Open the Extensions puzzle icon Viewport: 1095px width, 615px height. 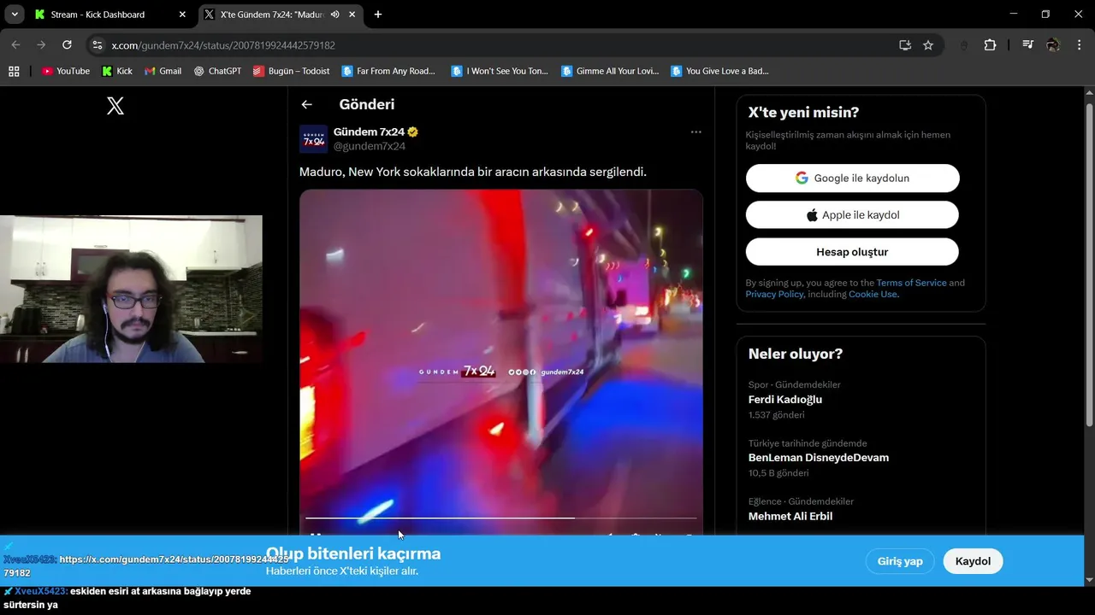990,45
